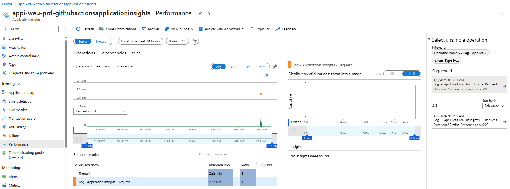The height and width of the screenshot is (189, 510).
Task: Click the right 10:21 AM time range handle
Action: point(272,146)
